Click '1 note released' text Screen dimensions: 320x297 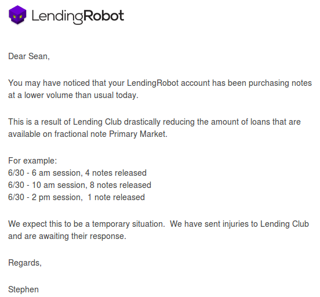pyautogui.click(x=116, y=197)
